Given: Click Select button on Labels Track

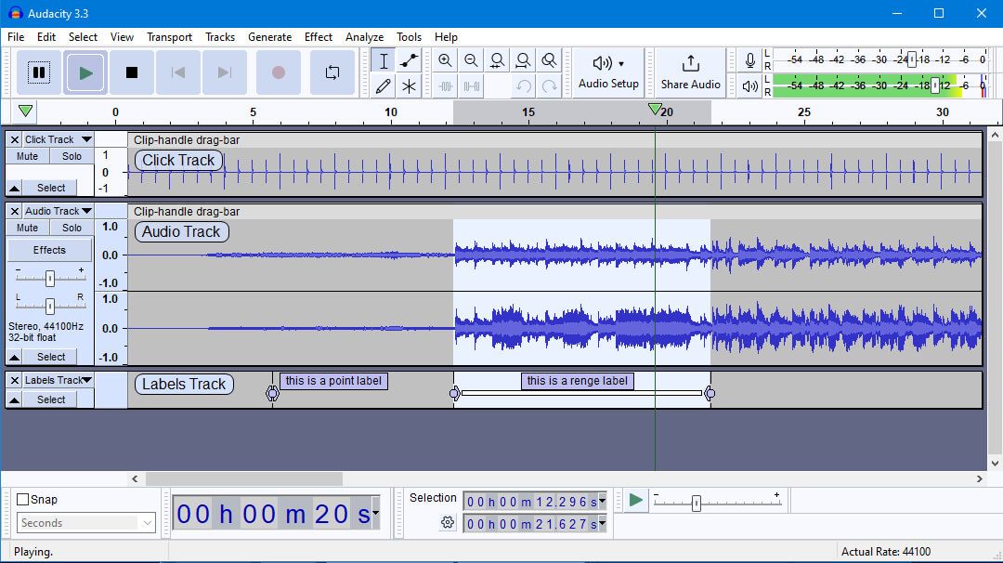Looking at the screenshot, I should tap(51, 399).
